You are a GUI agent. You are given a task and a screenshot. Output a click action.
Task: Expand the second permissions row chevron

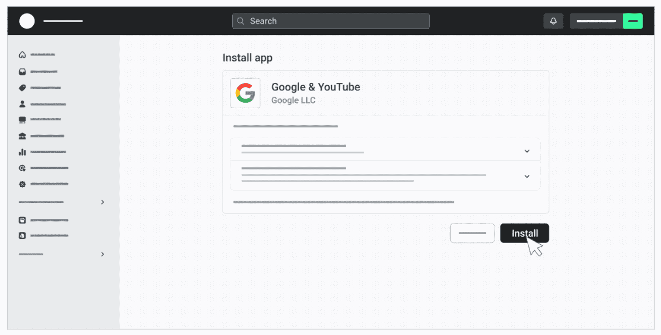click(527, 176)
